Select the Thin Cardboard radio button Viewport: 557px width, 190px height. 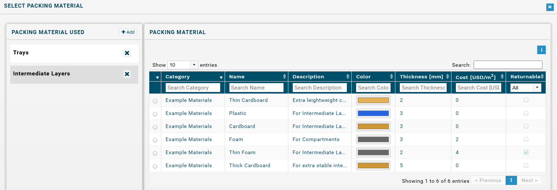click(x=155, y=101)
